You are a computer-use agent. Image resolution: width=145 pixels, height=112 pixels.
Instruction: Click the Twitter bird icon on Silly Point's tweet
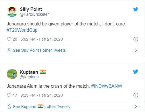tap(136, 9)
